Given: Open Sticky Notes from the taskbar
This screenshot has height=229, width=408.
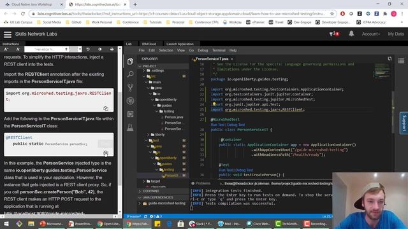Looking at the screenshot, I should (157, 223).
